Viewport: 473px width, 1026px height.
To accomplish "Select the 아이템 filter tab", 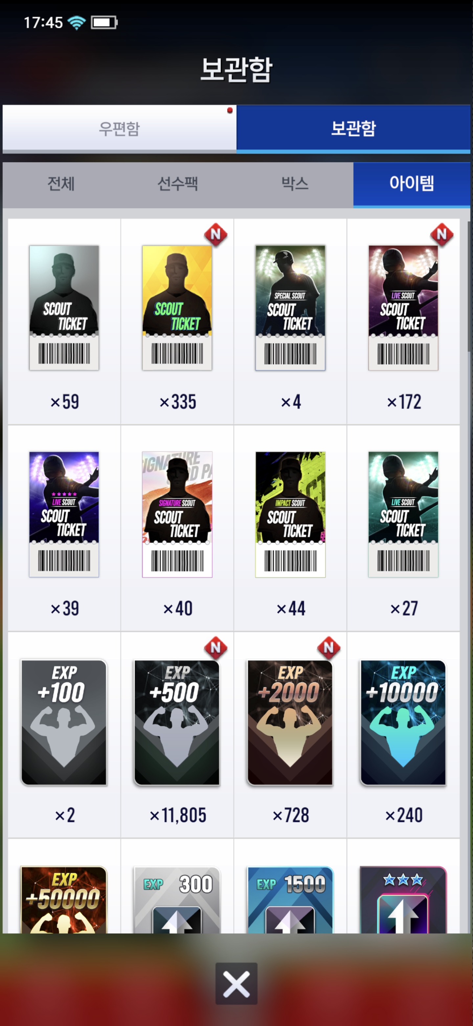I will tap(412, 184).
